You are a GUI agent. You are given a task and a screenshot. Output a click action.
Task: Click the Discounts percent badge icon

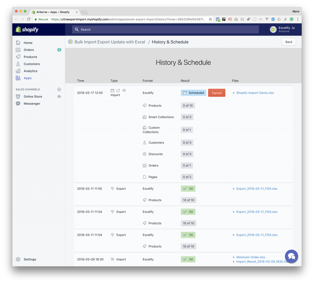144,154
